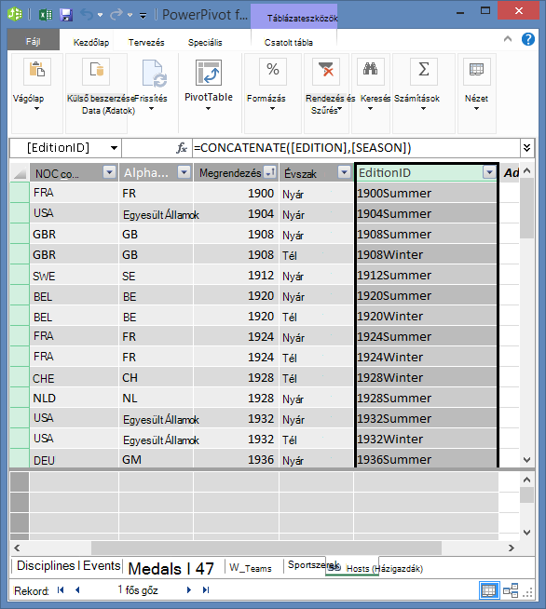Viewport: 546px width, 609px height.
Task: Expand the formula bar
Action: (527, 148)
